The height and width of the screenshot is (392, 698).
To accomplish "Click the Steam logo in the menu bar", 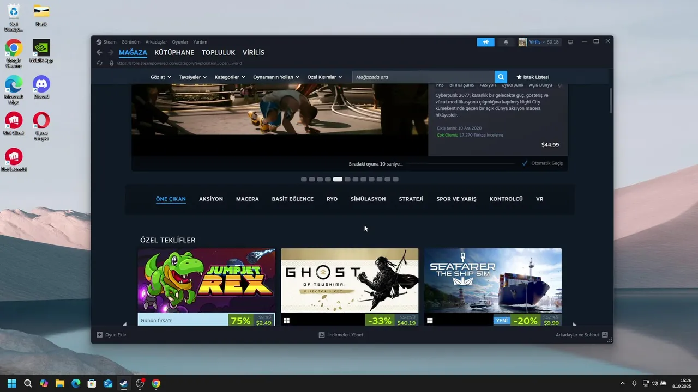I will (x=99, y=42).
